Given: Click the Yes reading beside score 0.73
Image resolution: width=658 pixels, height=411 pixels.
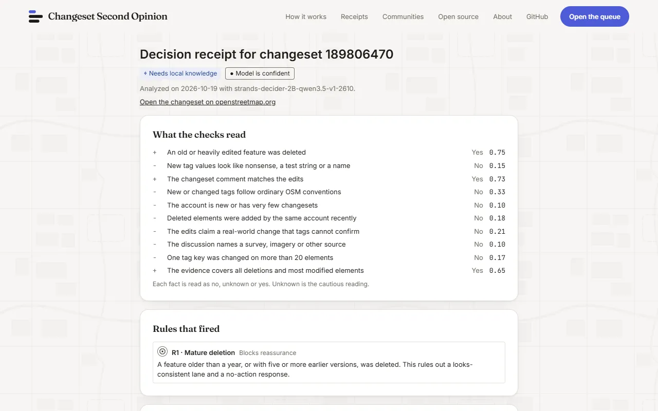Looking at the screenshot, I should [x=478, y=179].
